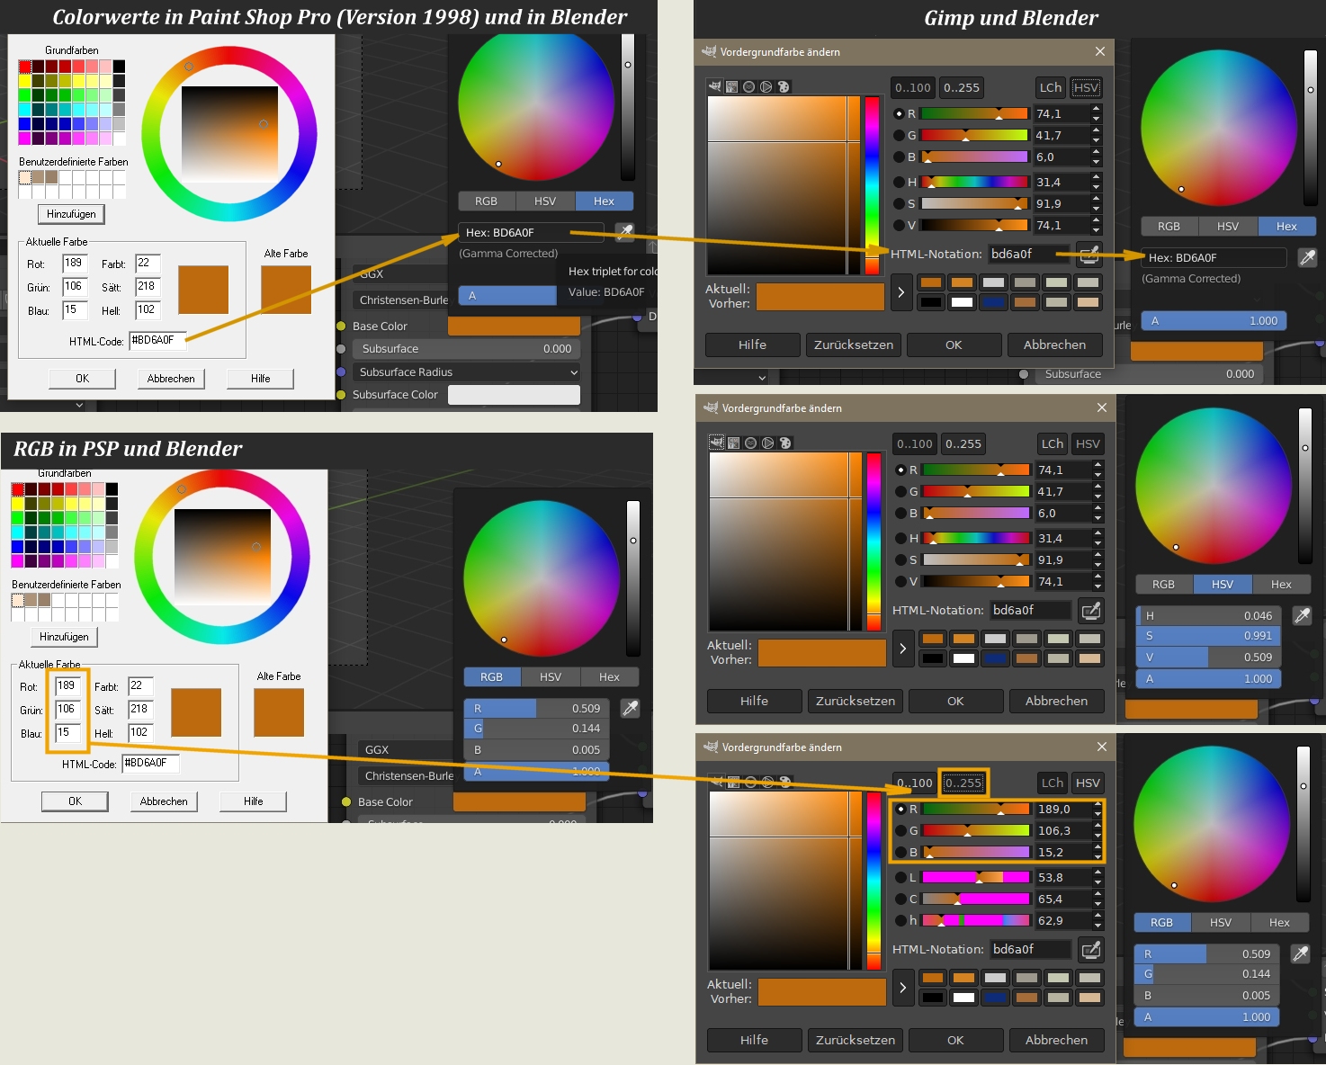Click the G channel slider in bottom GIMP dialog
Image resolution: width=1326 pixels, height=1065 pixels.
tap(977, 830)
